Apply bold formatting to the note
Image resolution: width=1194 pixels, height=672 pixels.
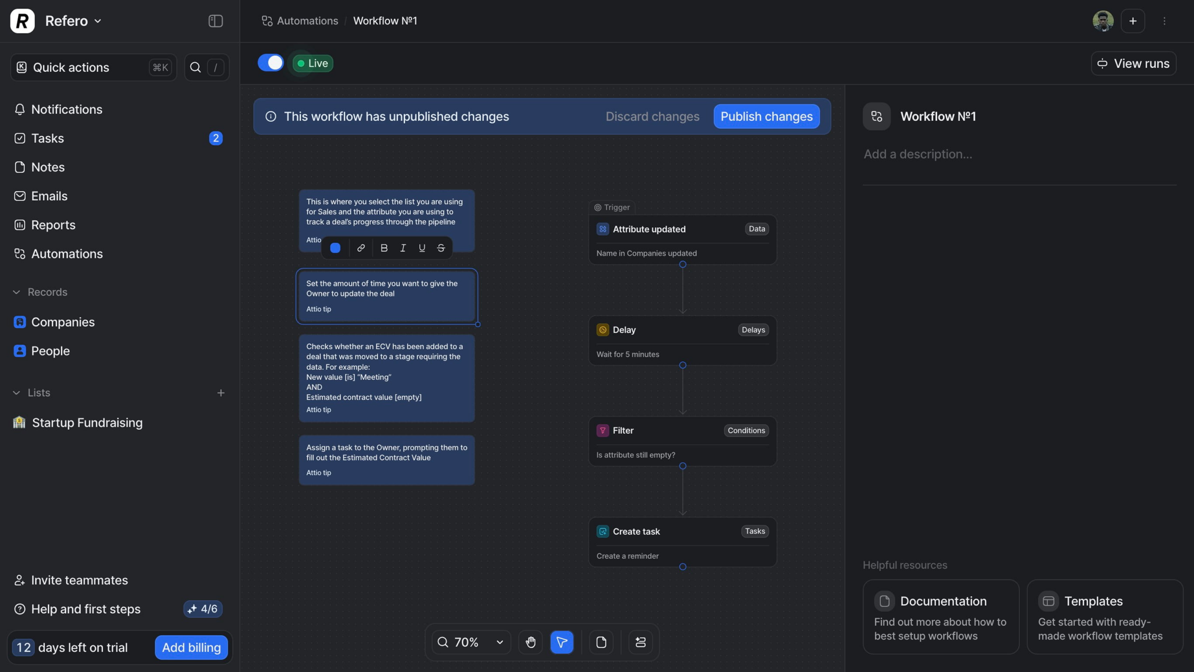click(x=384, y=248)
